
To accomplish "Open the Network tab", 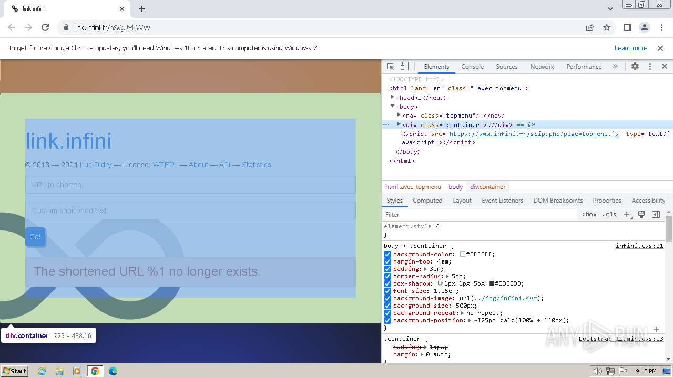I will 542,67.
